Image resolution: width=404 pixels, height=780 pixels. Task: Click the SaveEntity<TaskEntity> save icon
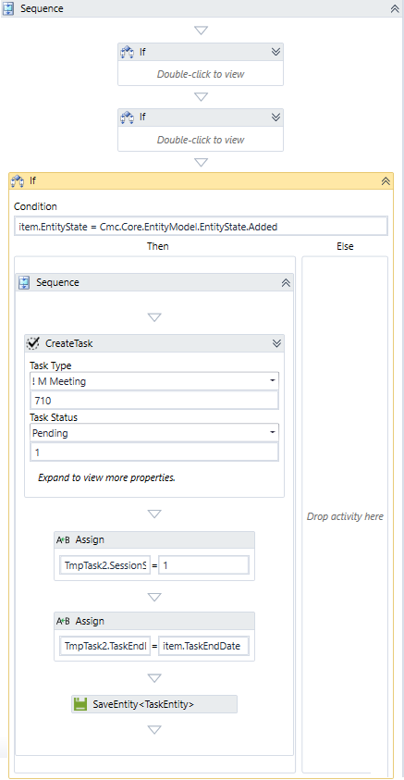(80, 704)
